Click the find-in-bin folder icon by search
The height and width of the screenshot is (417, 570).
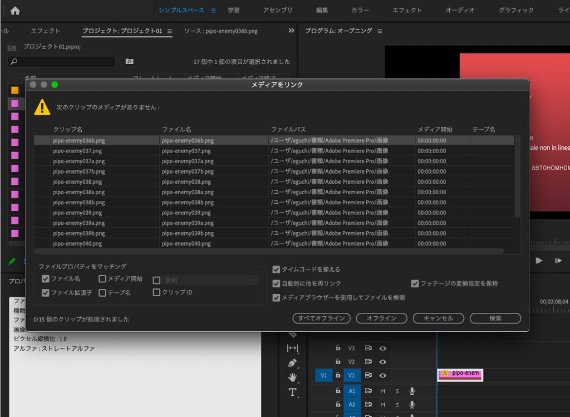click(x=129, y=61)
